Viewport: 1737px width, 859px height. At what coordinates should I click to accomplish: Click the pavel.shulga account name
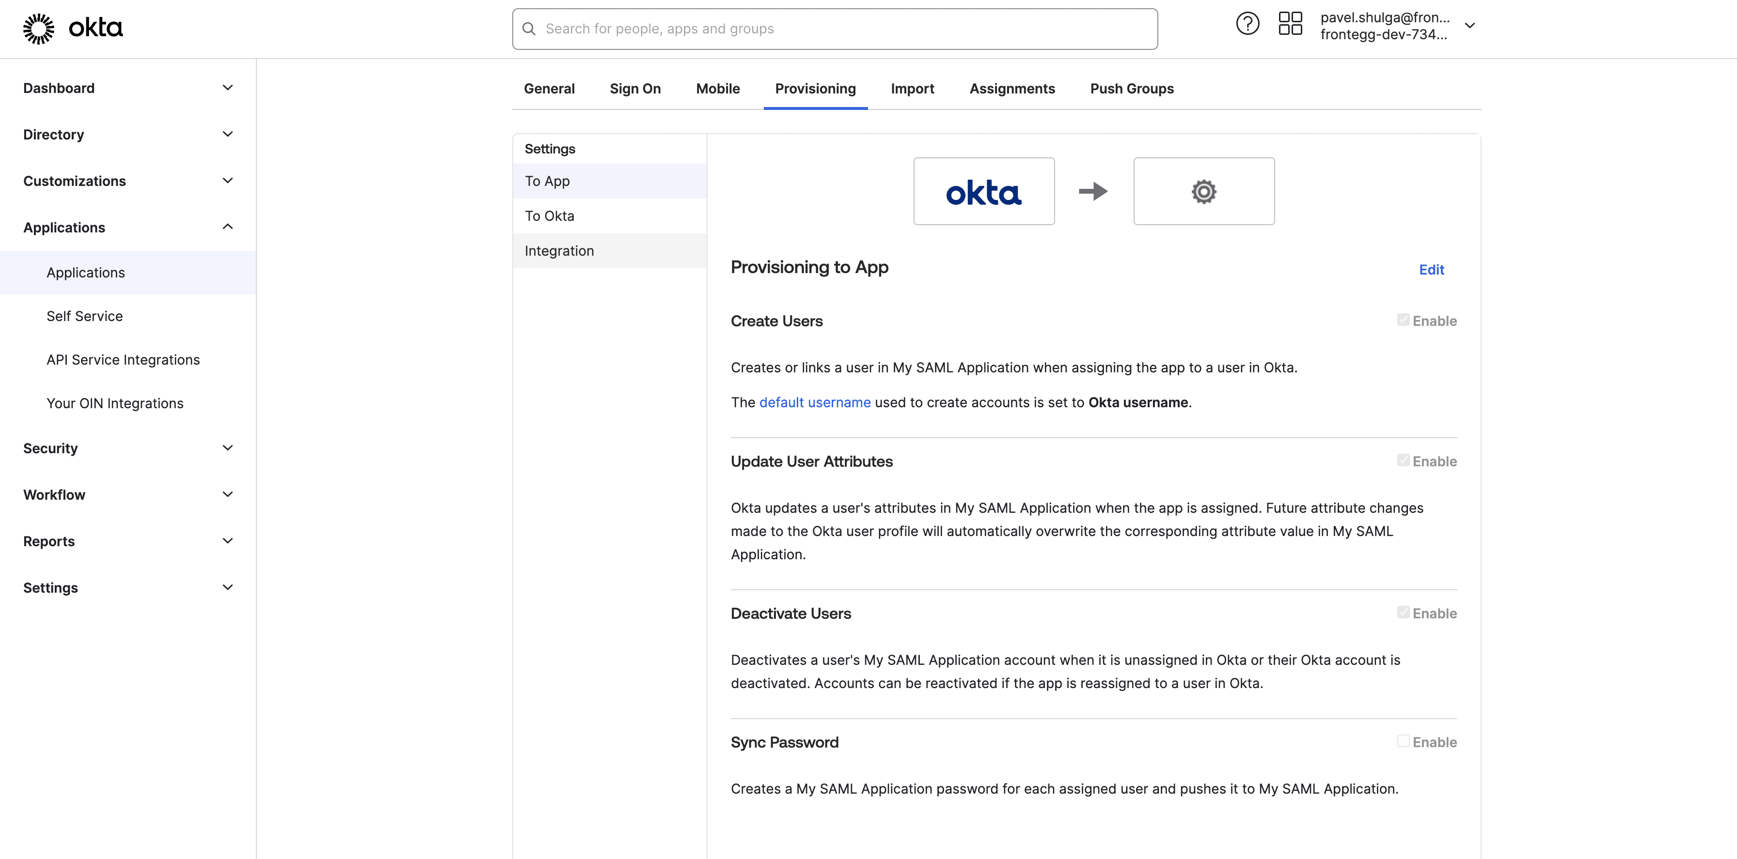tap(1384, 17)
